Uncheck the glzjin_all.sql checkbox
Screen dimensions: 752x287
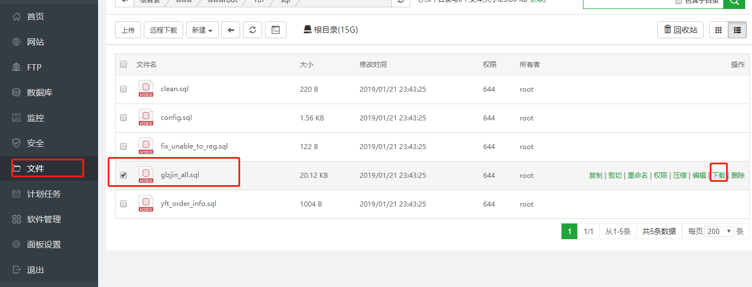coord(123,175)
